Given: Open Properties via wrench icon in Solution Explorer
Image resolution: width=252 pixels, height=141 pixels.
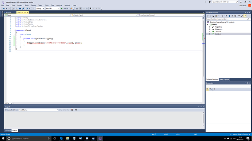Looking at the screenshot, I should 242,16.
